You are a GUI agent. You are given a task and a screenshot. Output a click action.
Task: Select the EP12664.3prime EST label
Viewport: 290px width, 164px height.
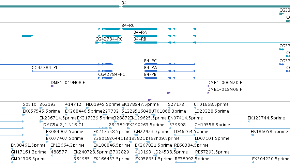[67, 146]
